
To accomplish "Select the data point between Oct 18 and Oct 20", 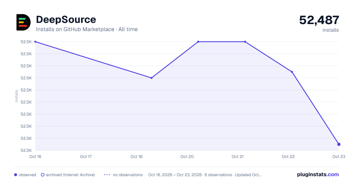I will tap(151, 78).
